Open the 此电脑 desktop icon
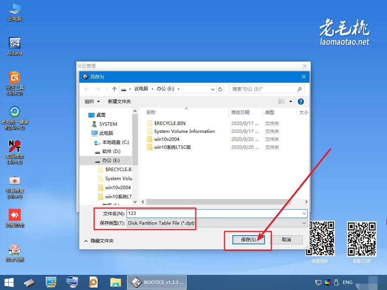This screenshot has width=387, height=290. tap(15, 12)
